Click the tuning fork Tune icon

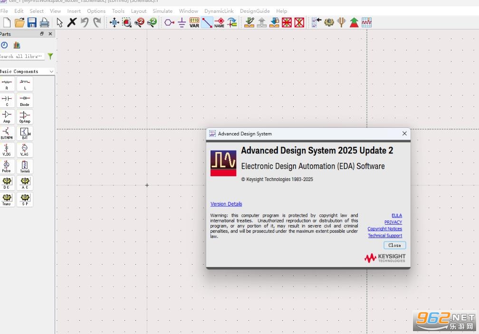pos(342,23)
